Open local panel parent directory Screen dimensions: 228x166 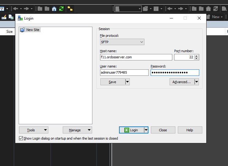pyautogui.click(x=40, y=9)
